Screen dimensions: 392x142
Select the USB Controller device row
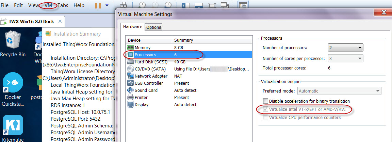click(x=189, y=83)
